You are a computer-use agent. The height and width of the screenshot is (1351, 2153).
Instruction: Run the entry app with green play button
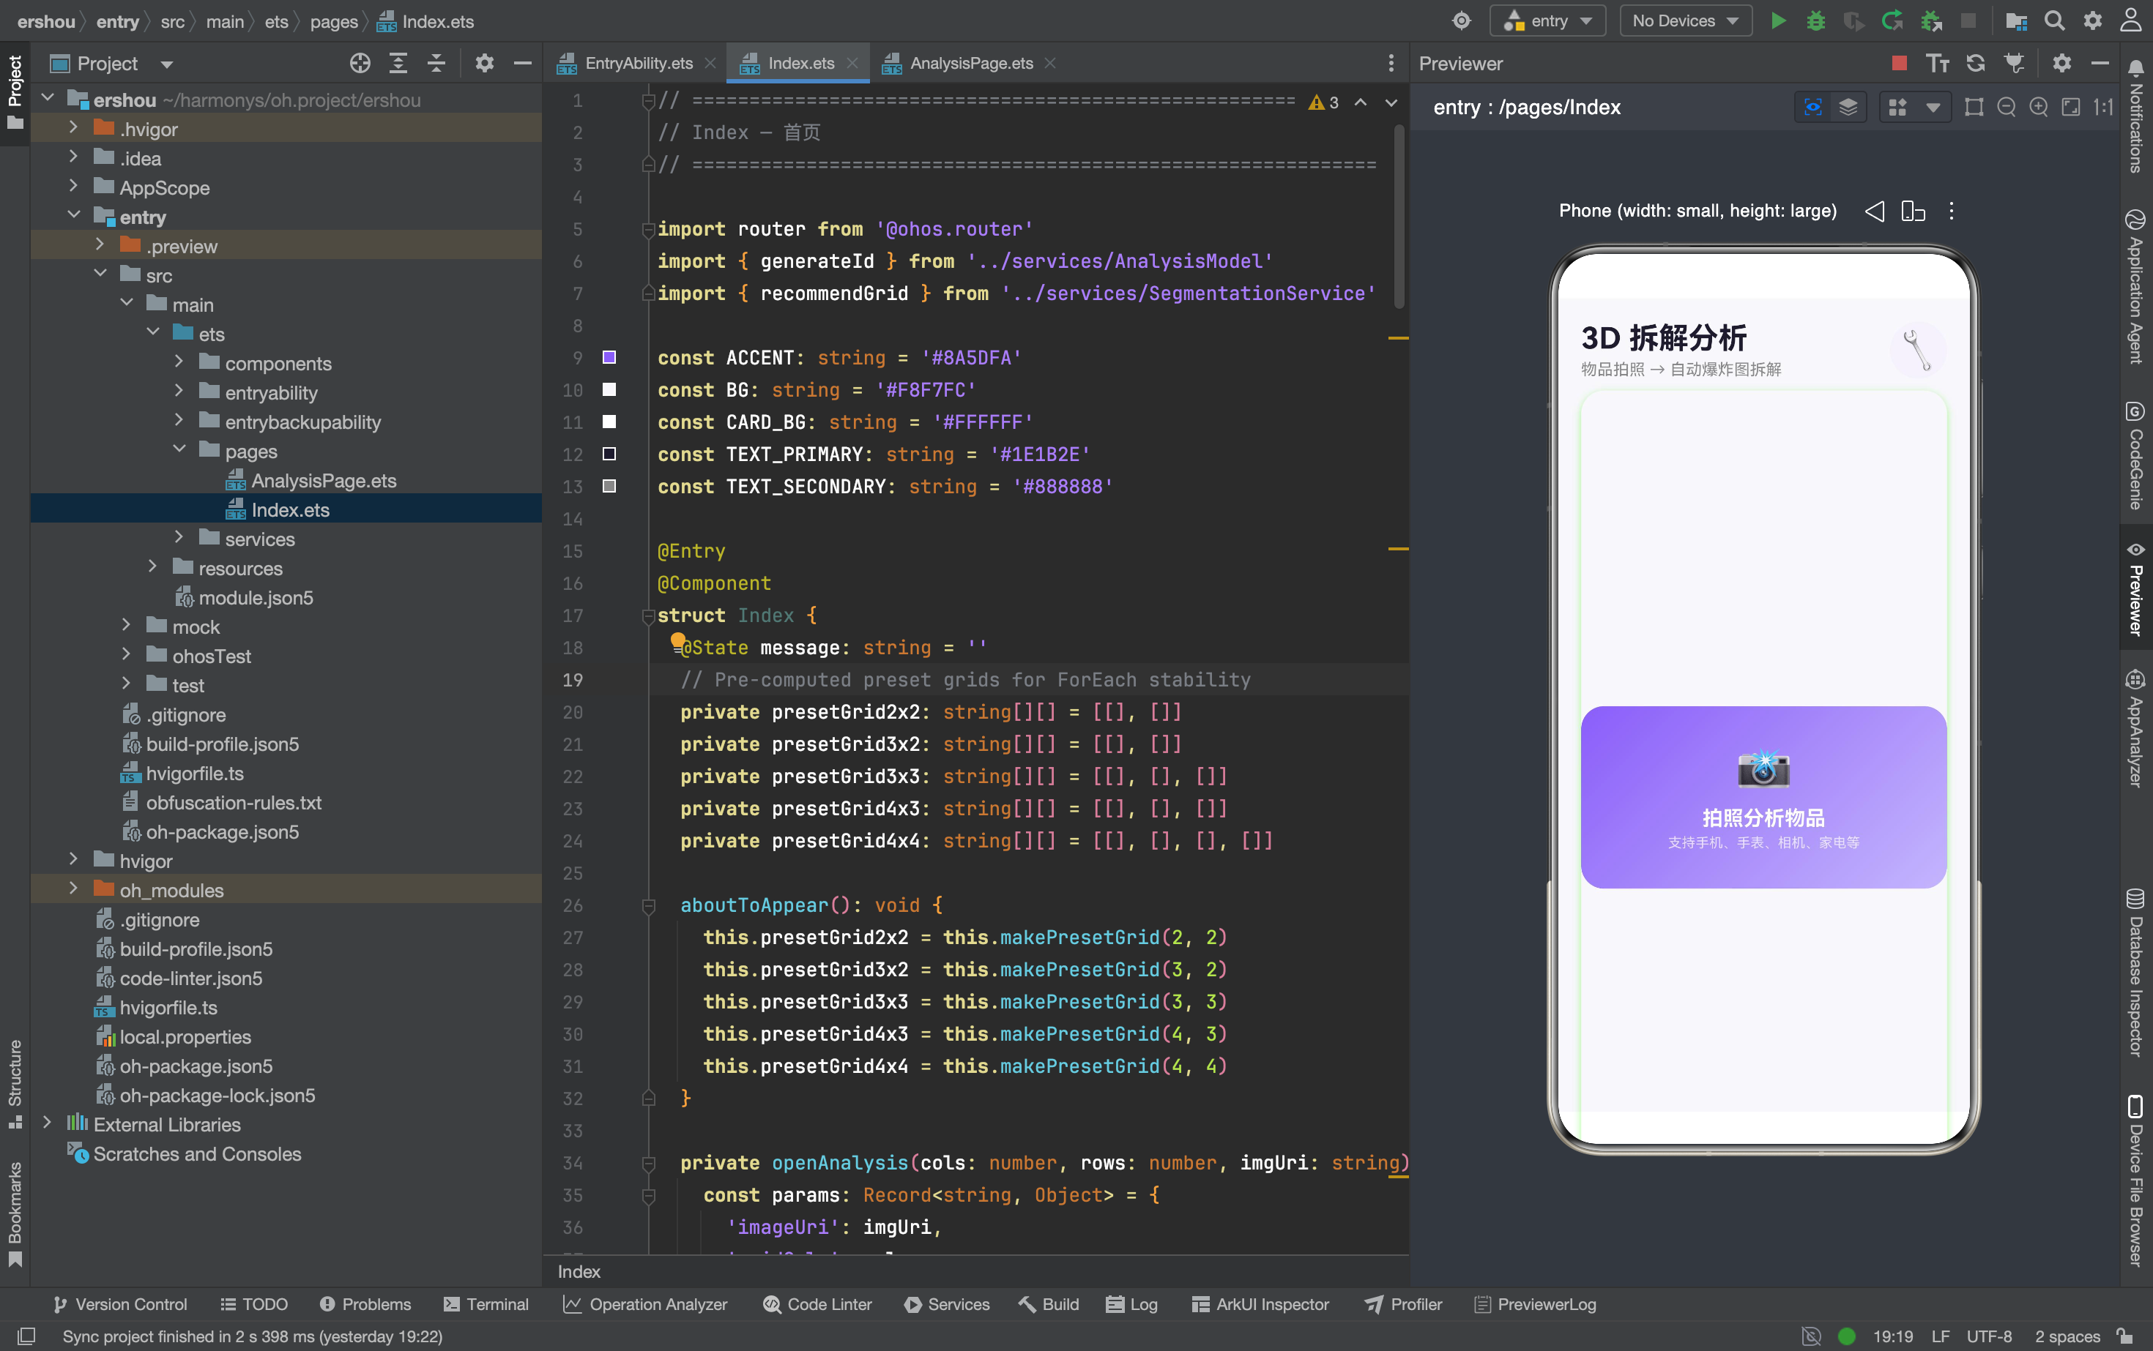point(1778,20)
